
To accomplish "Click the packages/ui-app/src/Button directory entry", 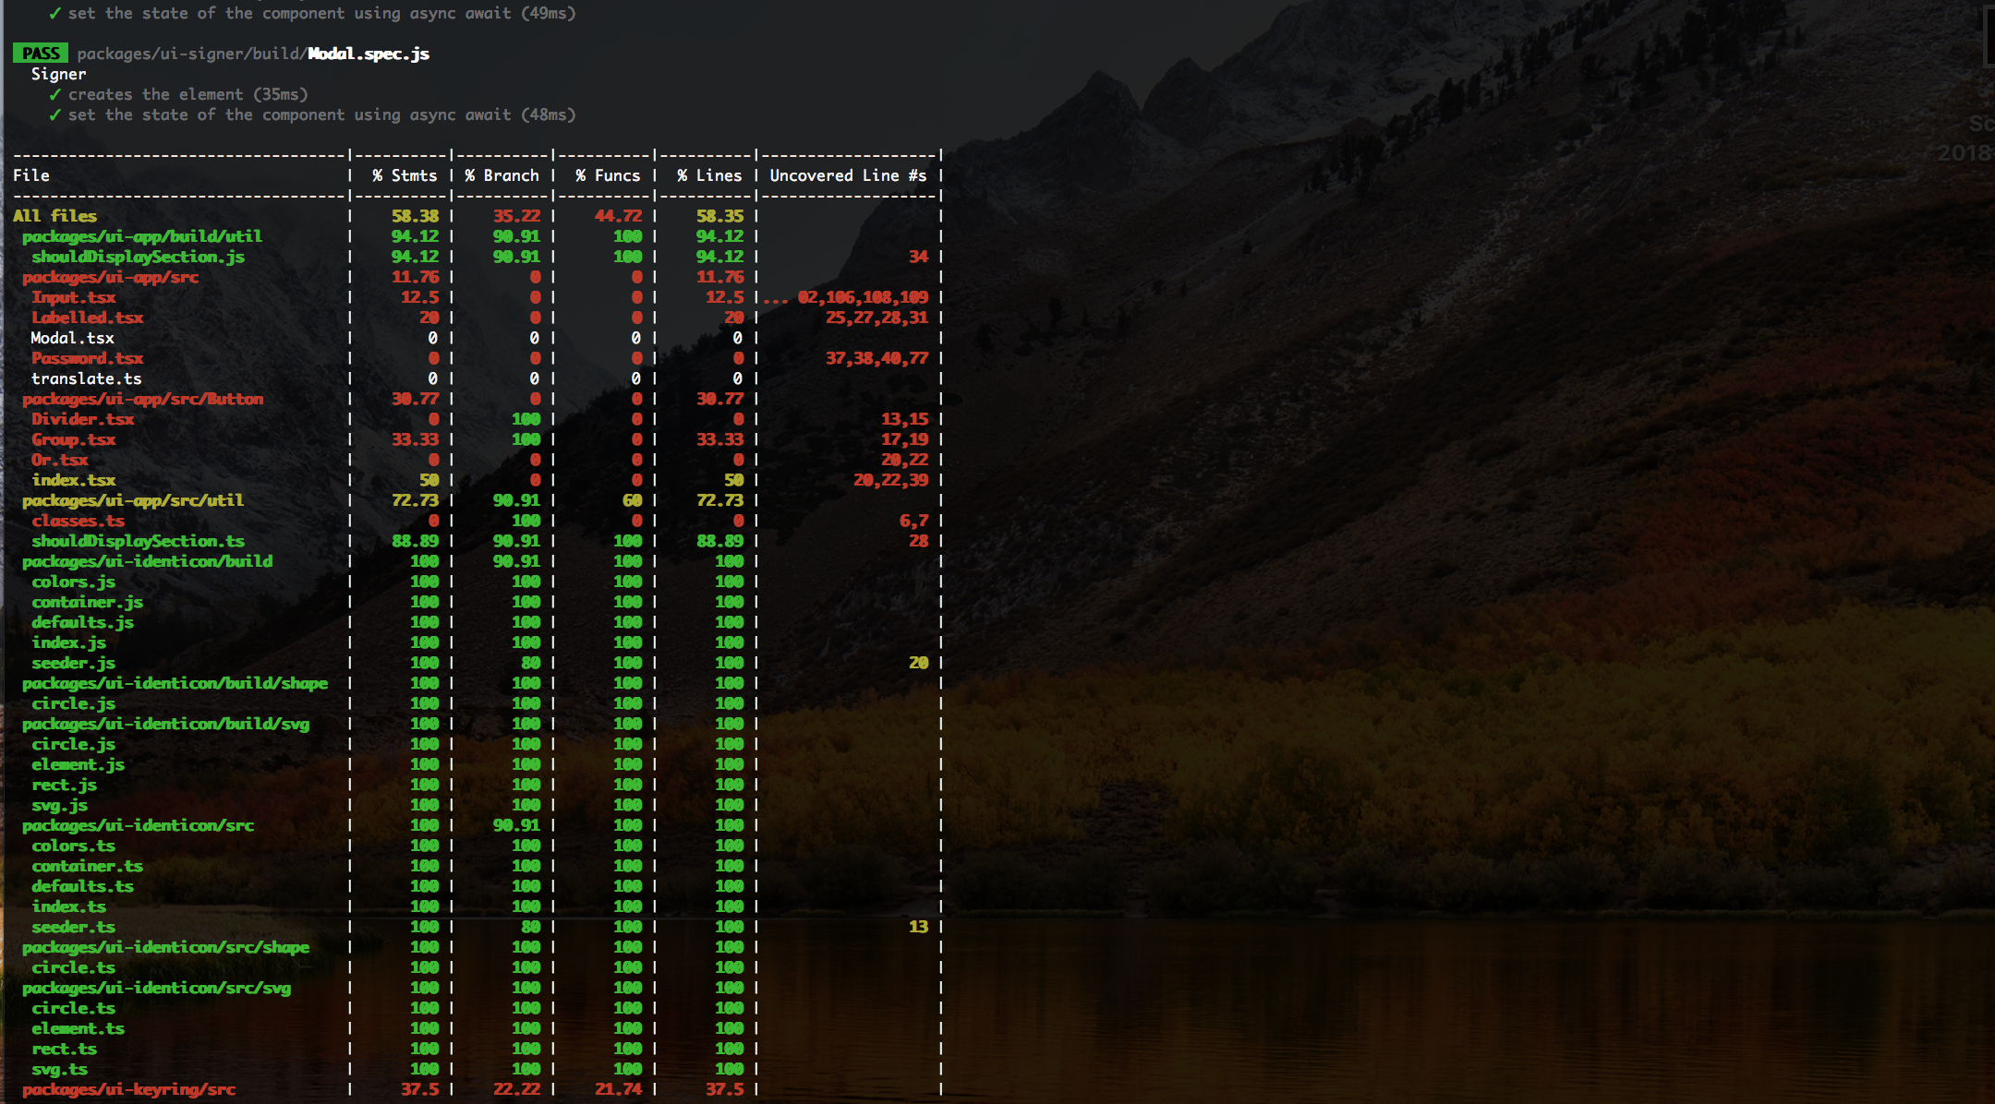I will tap(142, 399).
